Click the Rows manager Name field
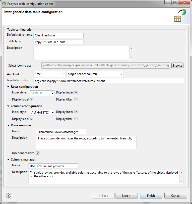The width and height of the screenshot is (192, 204). 61,132
